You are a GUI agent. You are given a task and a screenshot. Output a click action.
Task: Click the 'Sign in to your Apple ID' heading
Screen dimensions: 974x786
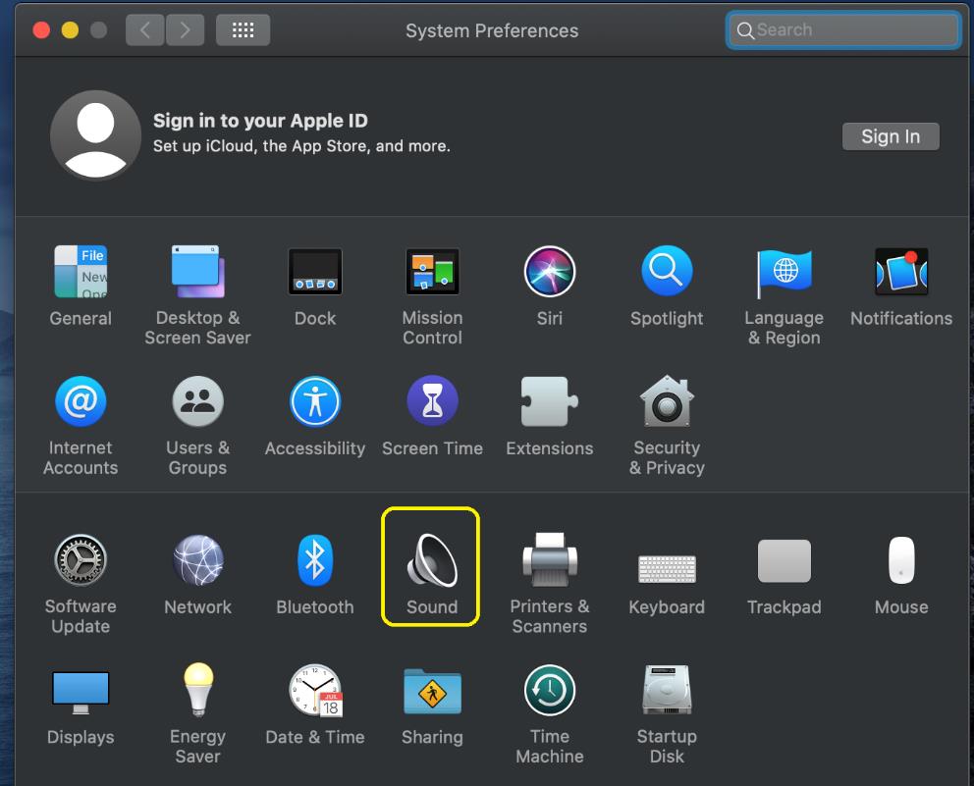click(x=260, y=121)
